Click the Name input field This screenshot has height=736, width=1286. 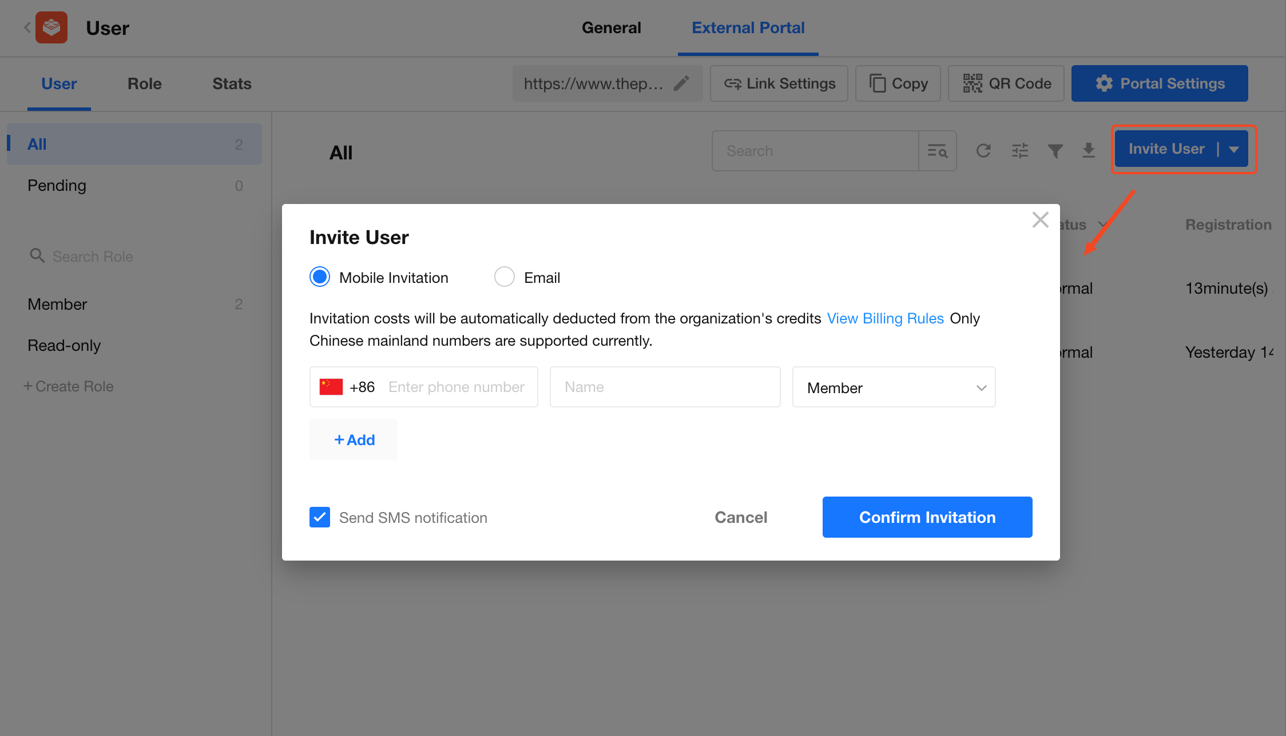(665, 387)
